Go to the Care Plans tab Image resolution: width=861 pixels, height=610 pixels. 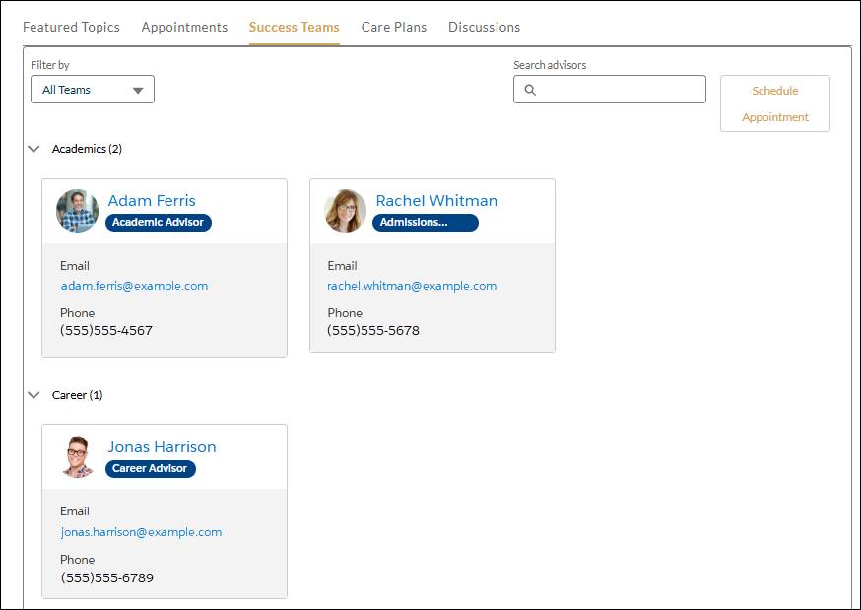[394, 27]
